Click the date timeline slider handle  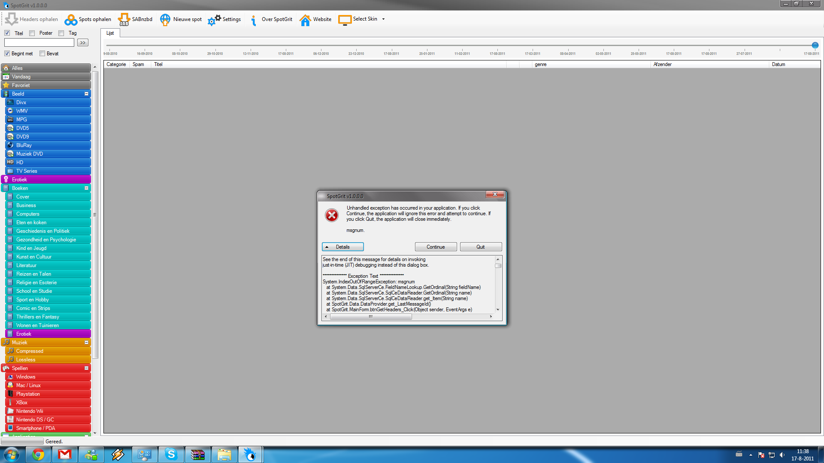pos(815,45)
